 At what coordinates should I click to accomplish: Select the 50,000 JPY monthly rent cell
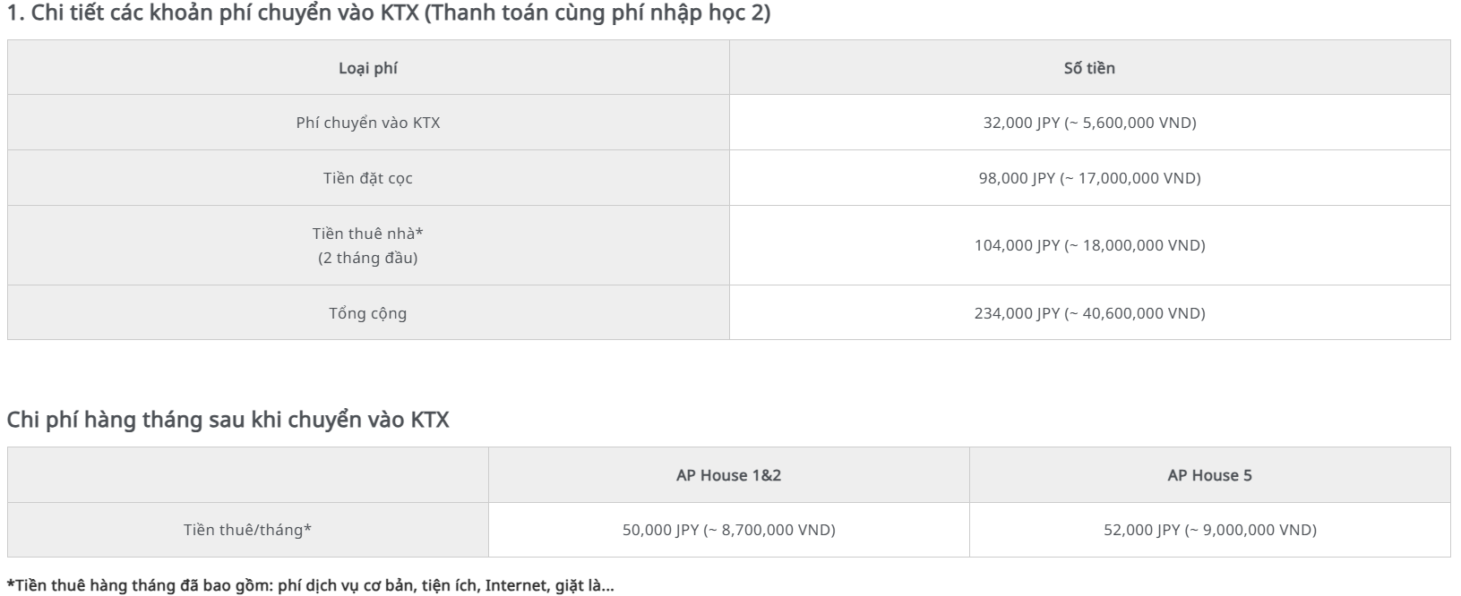[x=728, y=530]
